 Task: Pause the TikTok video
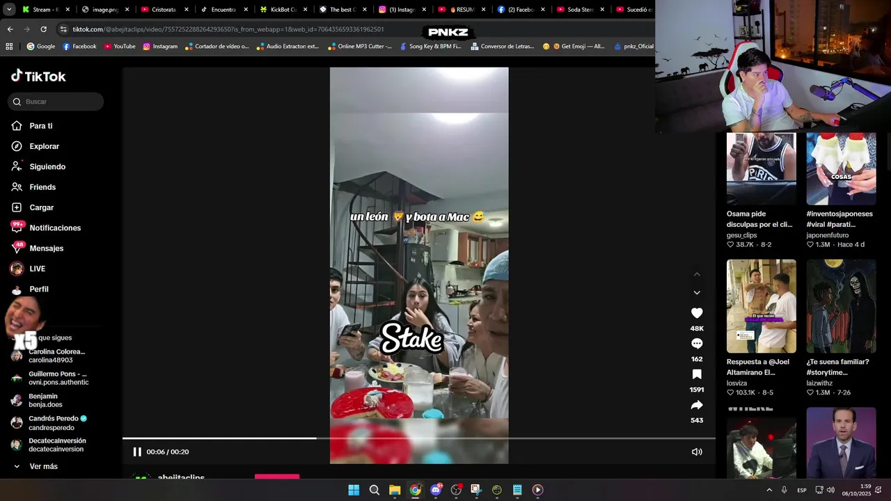point(137,452)
